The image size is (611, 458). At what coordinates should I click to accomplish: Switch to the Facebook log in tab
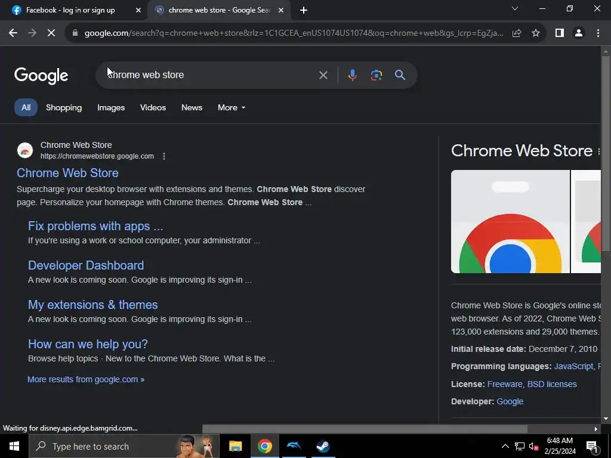click(x=70, y=10)
